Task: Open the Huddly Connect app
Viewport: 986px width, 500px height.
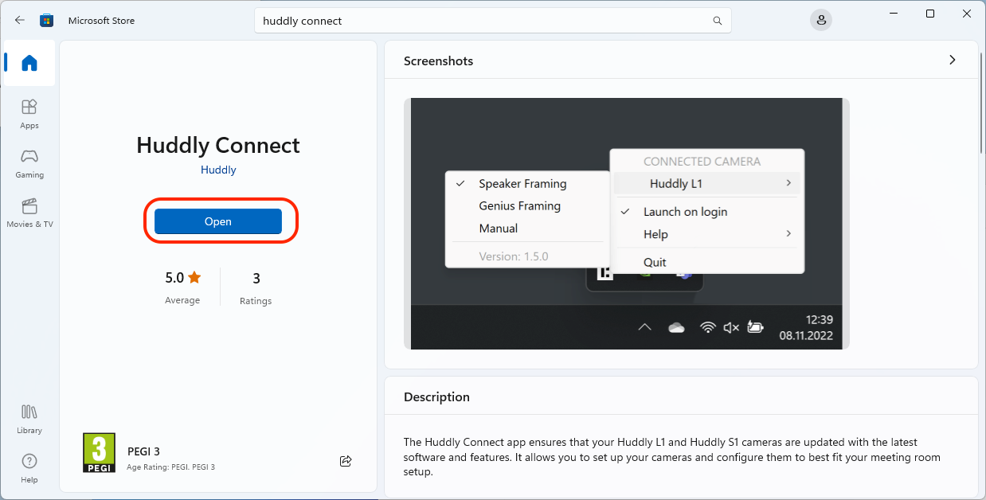Action: (x=218, y=221)
